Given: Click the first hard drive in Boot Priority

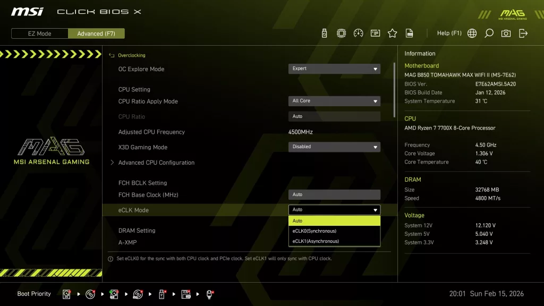Looking at the screenshot, I should tap(66, 293).
